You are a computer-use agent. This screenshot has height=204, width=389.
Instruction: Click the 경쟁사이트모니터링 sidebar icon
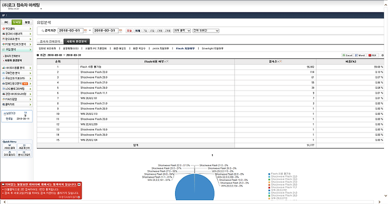3,94
